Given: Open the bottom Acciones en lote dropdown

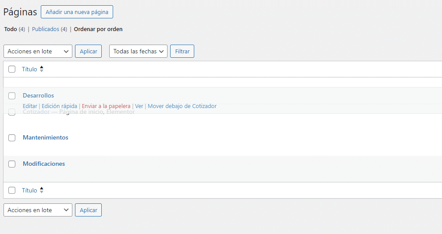Looking at the screenshot, I should coord(38,210).
